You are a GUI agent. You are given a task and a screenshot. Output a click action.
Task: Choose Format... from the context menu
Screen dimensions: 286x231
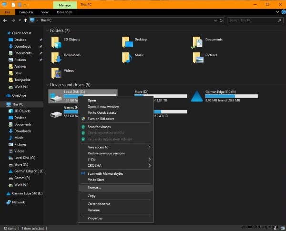116,188
